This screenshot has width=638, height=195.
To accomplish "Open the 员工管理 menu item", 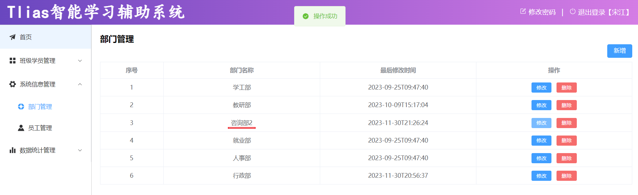I will coord(40,128).
